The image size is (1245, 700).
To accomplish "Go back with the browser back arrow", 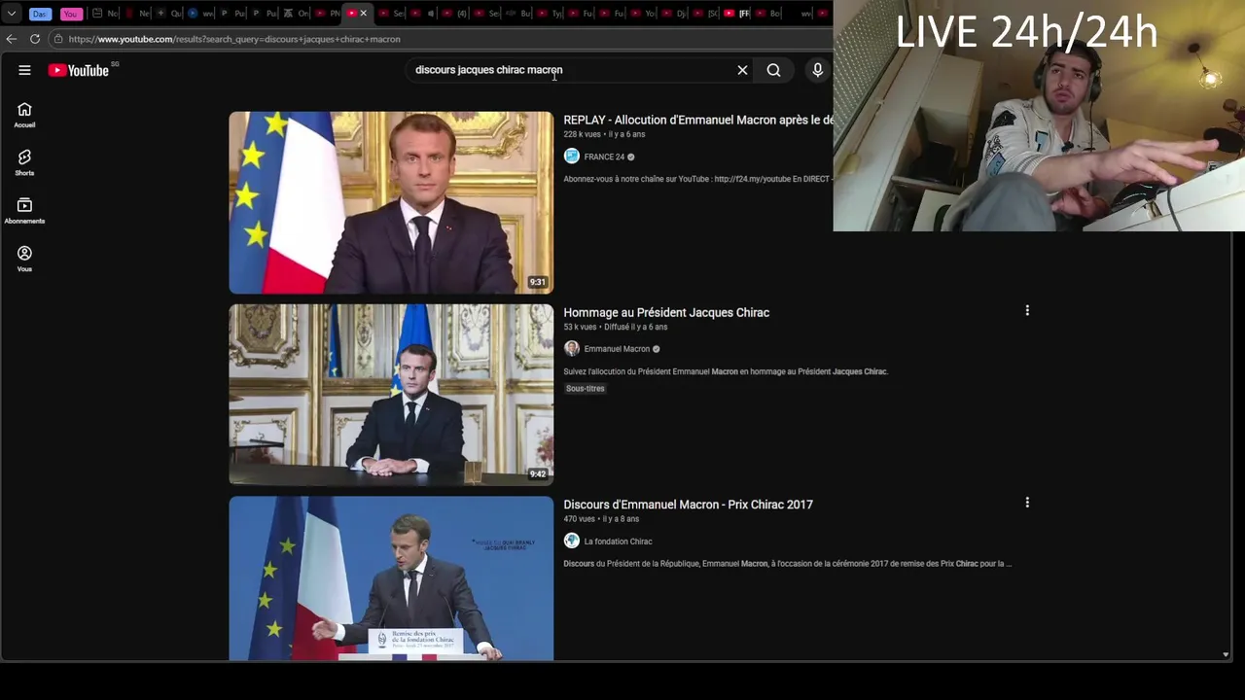I will click(11, 39).
